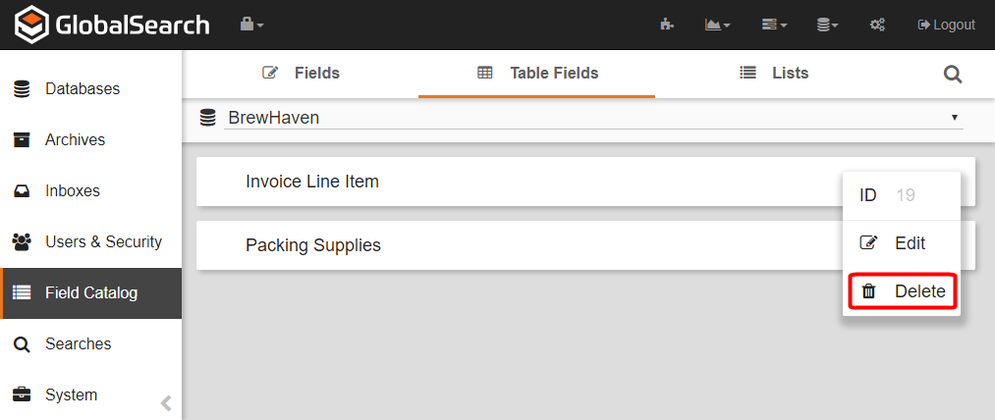Screen dimensions: 995x420
Task: Switch to the Fields tab
Action: (x=301, y=73)
